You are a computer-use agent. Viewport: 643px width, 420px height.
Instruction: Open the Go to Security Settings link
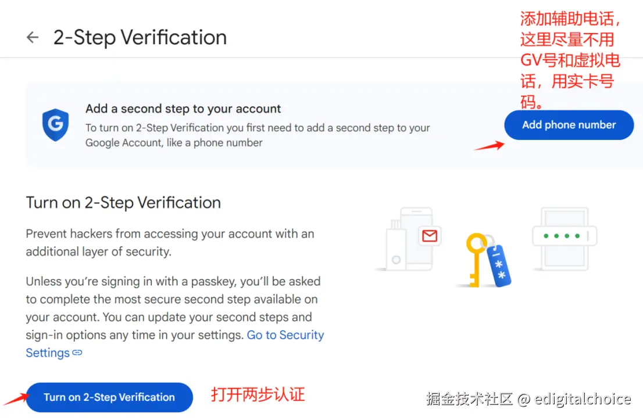point(174,344)
